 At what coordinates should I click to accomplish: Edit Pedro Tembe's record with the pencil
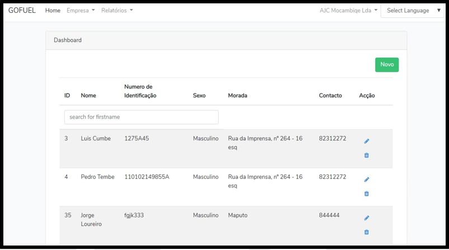[x=367, y=180]
